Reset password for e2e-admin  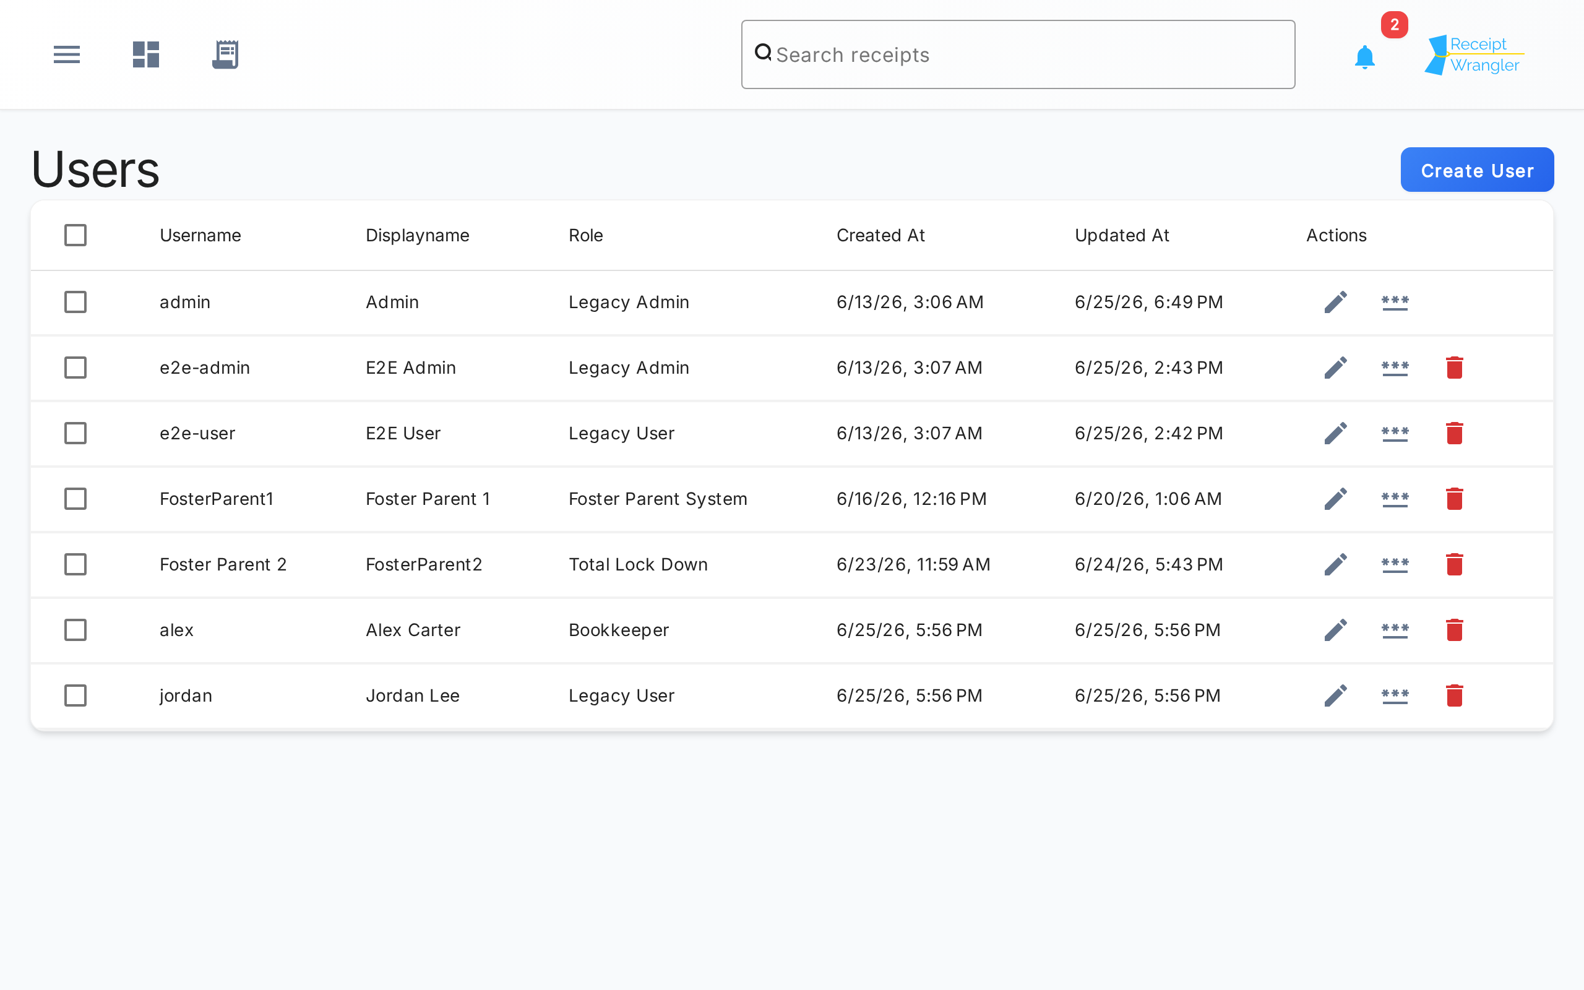pos(1395,368)
